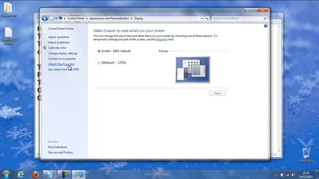Open the Magnifier tool link
The image size is (319, 179).
tap(161, 39)
